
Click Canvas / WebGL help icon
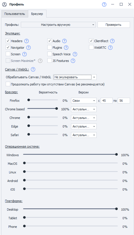pyautogui.click(x=33, y=69)
